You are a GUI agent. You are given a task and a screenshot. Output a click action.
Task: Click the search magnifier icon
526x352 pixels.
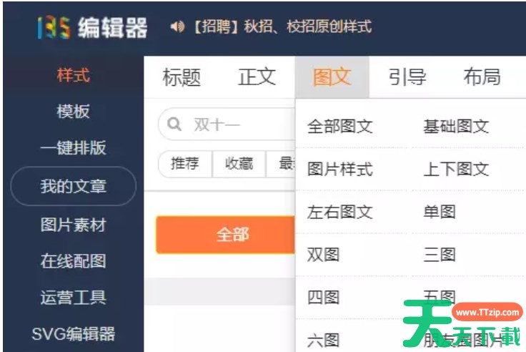pyautogui.click(x=174, y=124)
